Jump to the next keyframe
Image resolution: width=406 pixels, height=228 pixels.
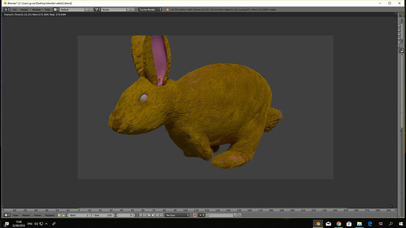(x=157, y=215)
